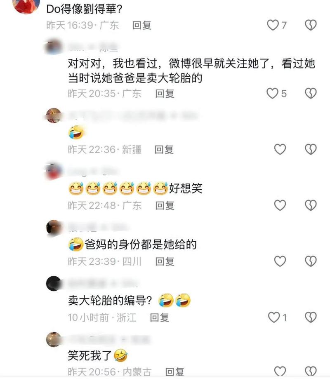The image size is (330, 381).
Task: Reply to the 22:36 新疆 comment
Action: coord(164,149)
